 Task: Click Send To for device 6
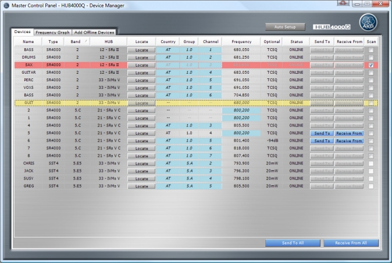(x=322, y=140)
